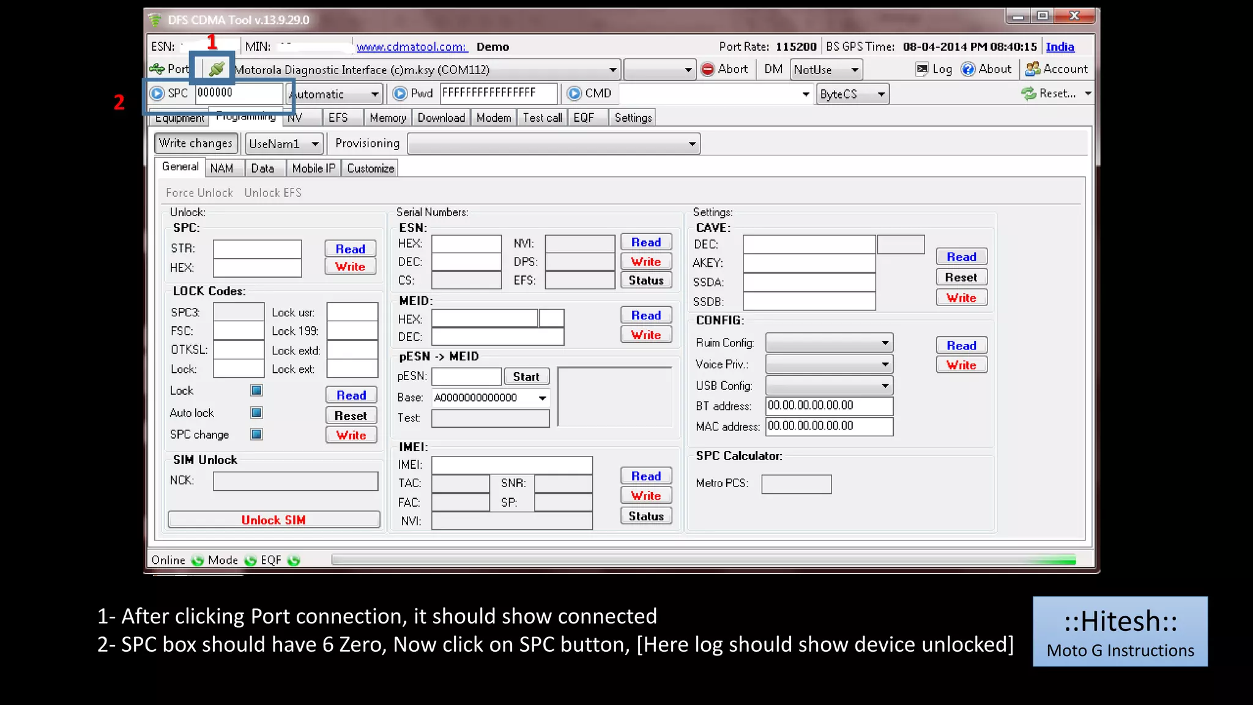The height and width of the screenshot is (705, 1253).
Task: Click the Metro PCS calculator field
Action: tap(796, 484)
